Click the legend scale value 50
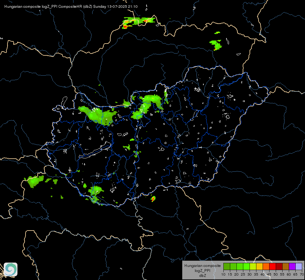 coord(276,275)
